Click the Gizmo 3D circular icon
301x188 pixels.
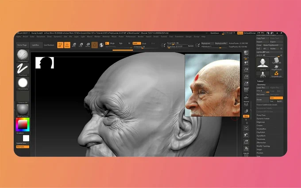[x=94, y=45]
